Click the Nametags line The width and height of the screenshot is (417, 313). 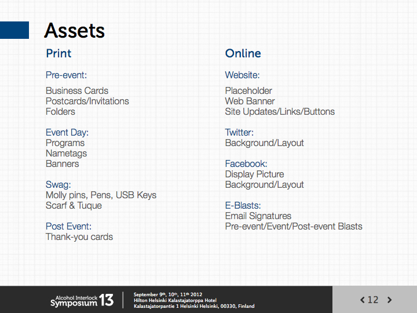tap(66, 153)
